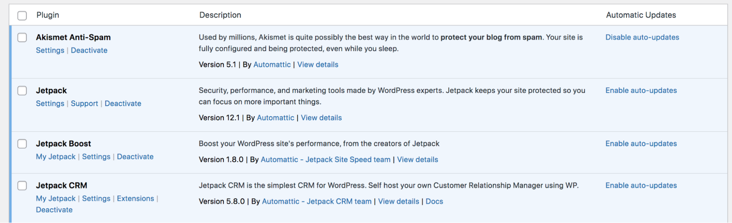Click the Version 5.1 text
The height and width of the screenshot is (223, 732).
[218, 65]
